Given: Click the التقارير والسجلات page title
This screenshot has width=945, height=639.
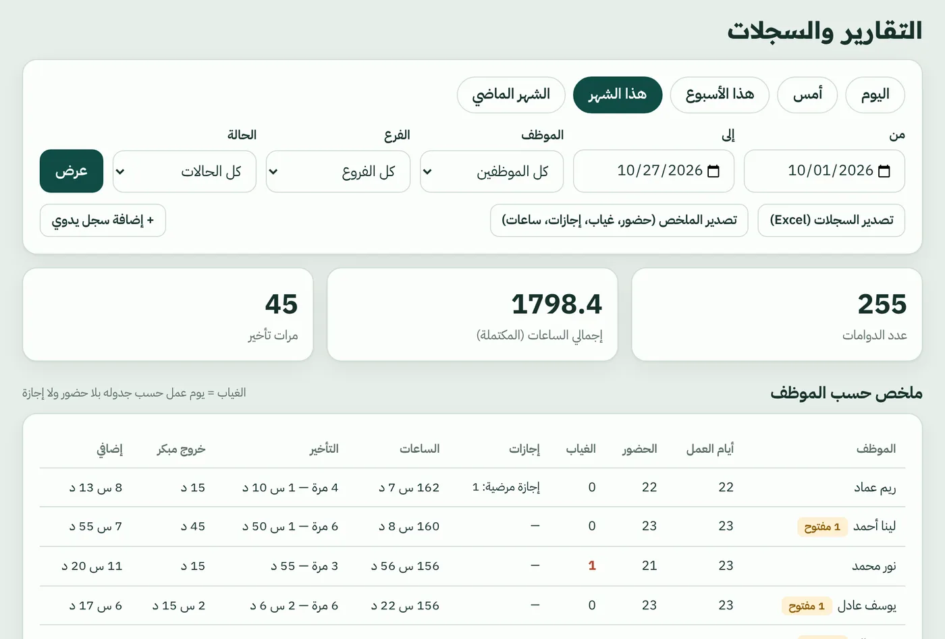Looking at the screenshot, I should 825,30.
